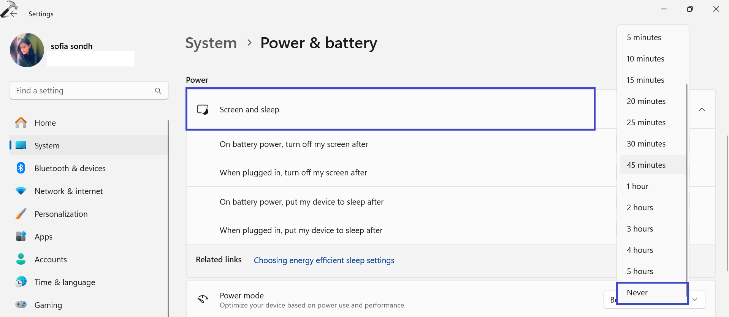Open Choosing energy efficient sleep settings link
The height and width of the screenshot is (317, 729).
[324, 260]
